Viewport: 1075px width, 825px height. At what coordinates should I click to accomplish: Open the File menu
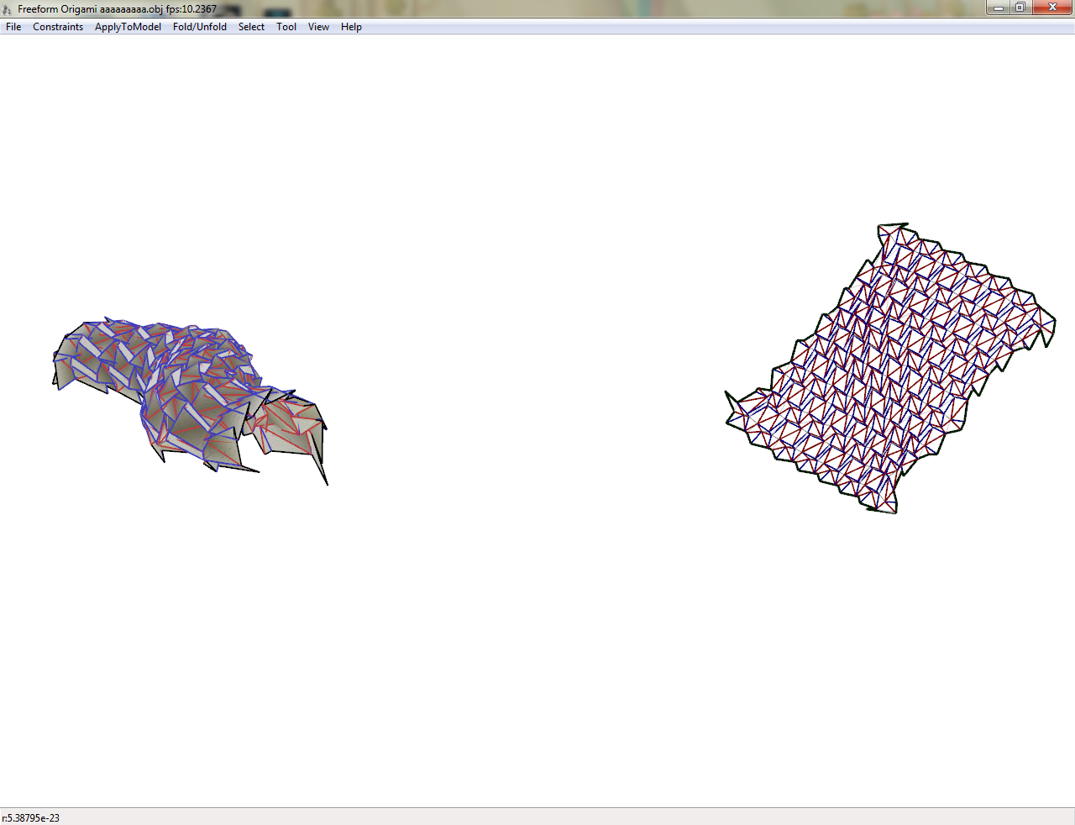pos(13,27)
